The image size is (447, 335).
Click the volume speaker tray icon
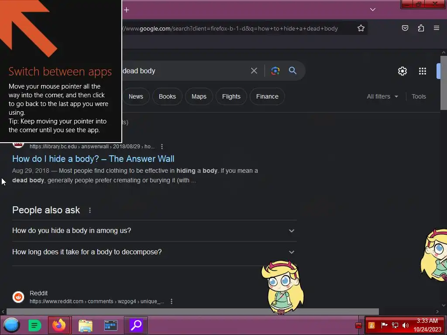coord(406,325)
